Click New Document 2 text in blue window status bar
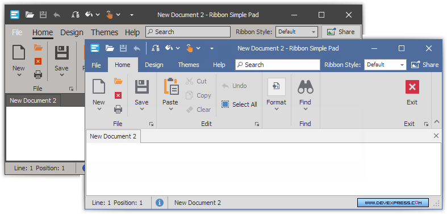Viewport: 447px width, 214px height. (198, 203)
